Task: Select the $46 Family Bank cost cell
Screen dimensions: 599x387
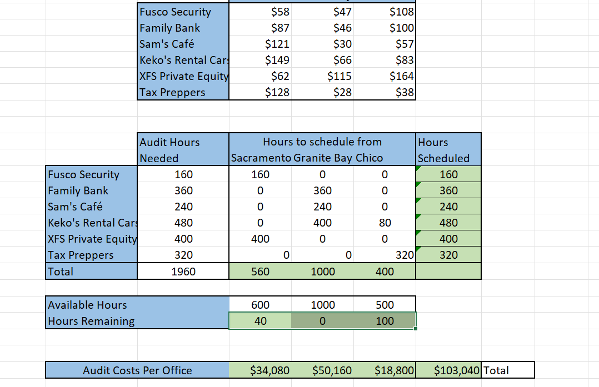Action: (x=322, y=27)
